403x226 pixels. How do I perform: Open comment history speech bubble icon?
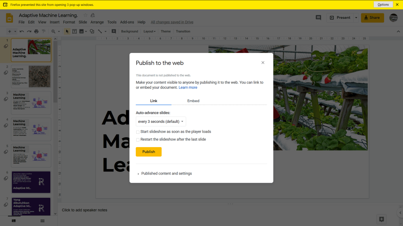click(318, 18)
